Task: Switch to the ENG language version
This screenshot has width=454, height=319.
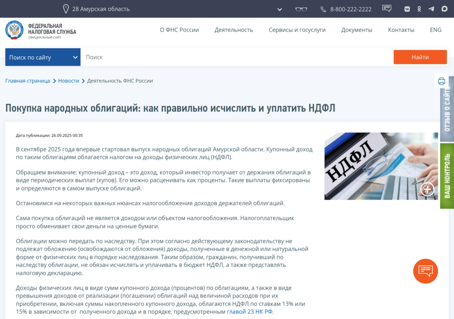Action: pyautogui.click(x=435, y=30)
